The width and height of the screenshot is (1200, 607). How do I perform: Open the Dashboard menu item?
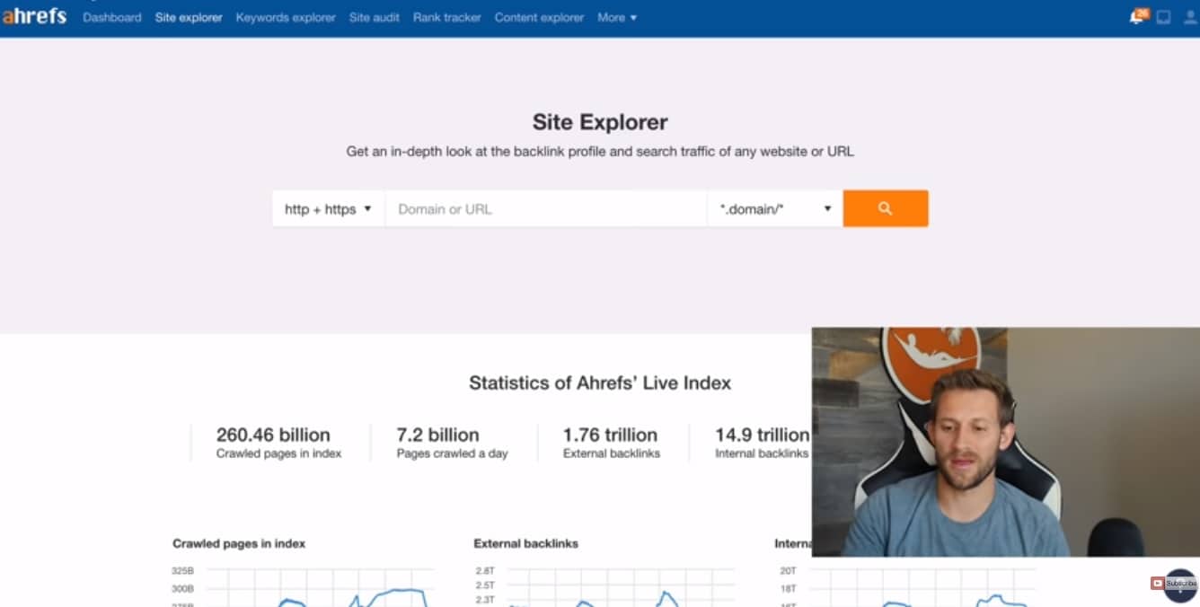[x=112, y=17]
